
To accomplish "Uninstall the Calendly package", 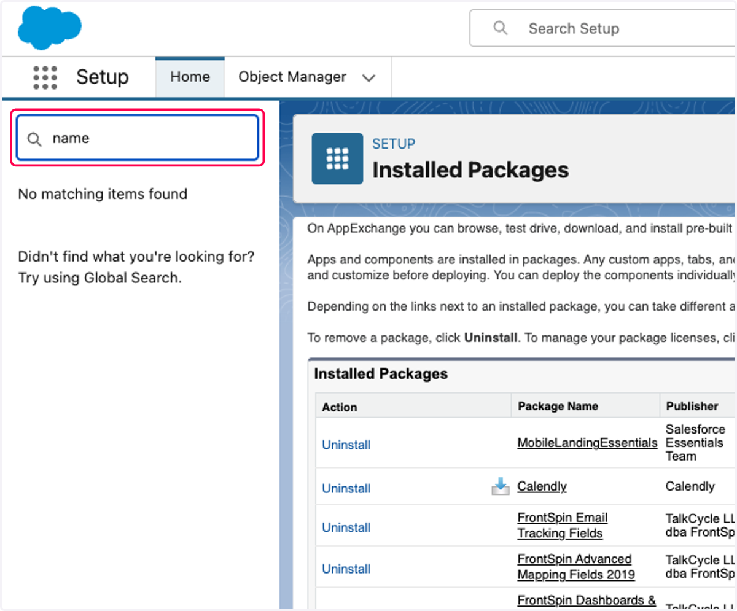I will point(346,489).
